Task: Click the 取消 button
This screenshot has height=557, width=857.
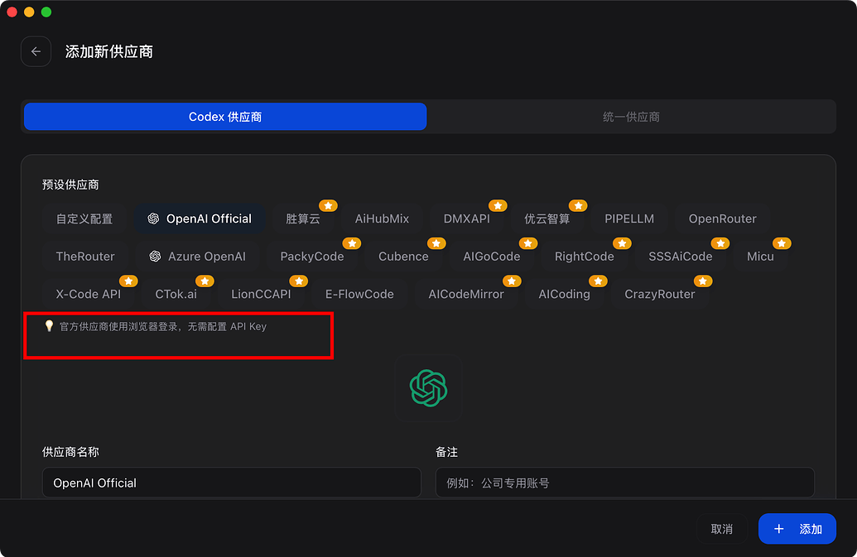Action: pos(721,529)
